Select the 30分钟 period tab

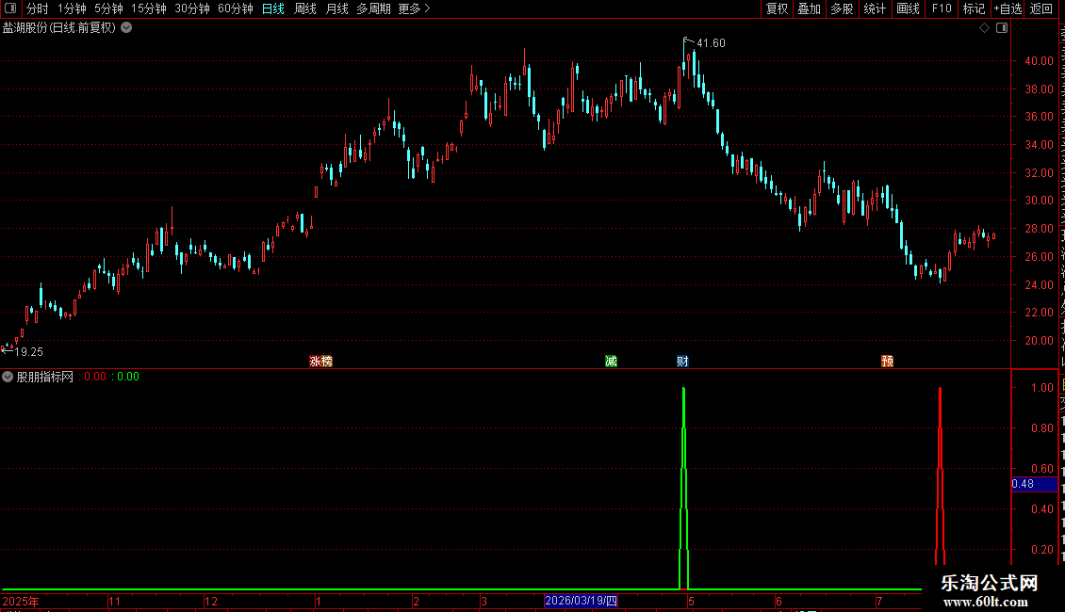192,8
